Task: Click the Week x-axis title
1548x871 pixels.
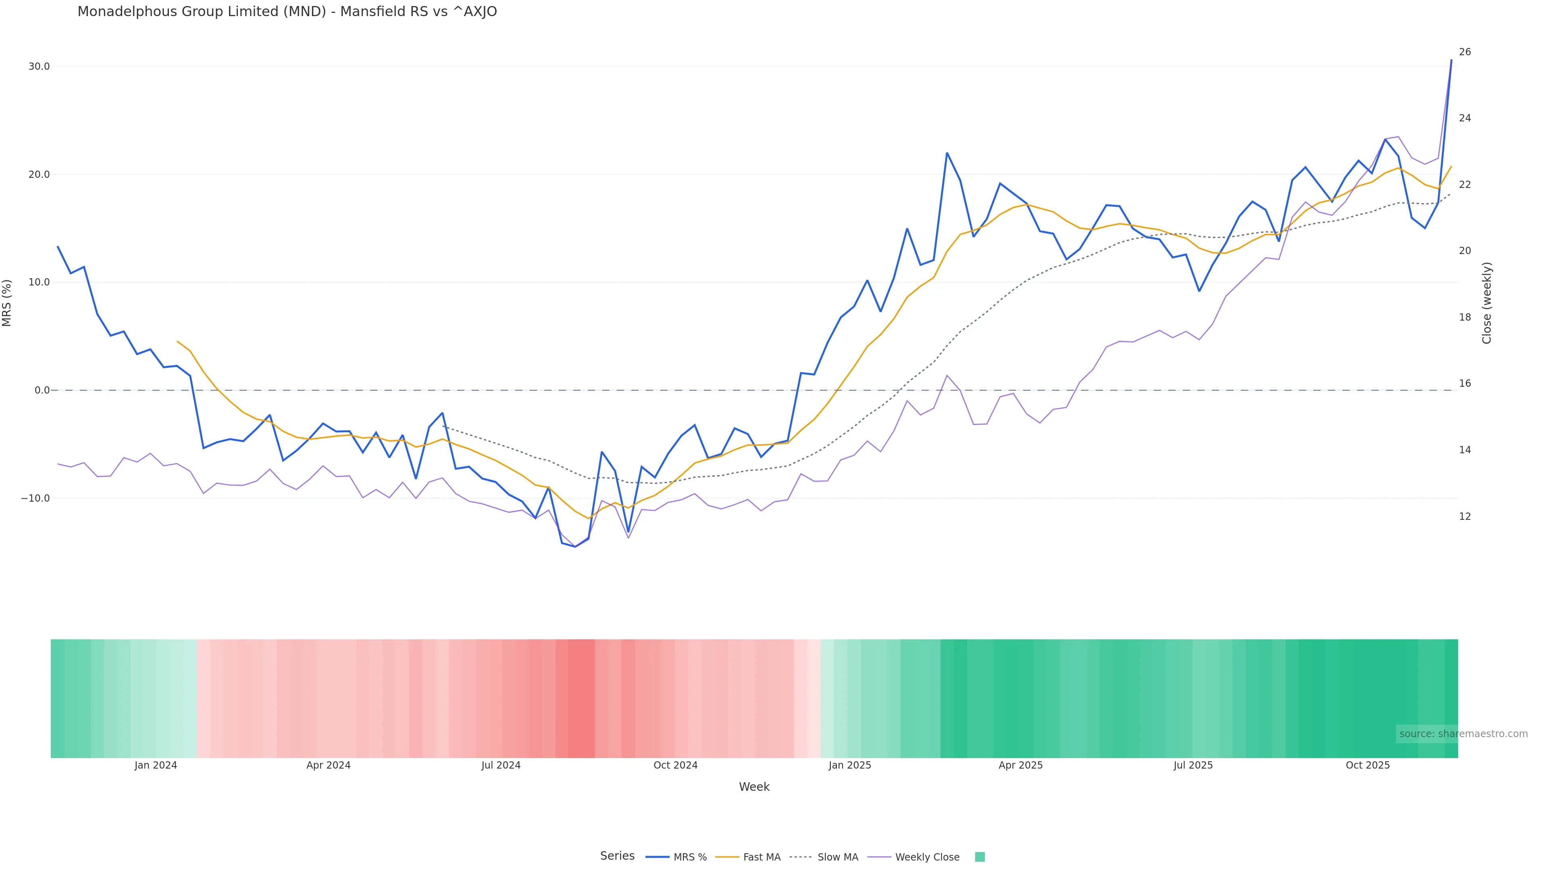Action: click(754, 787)
